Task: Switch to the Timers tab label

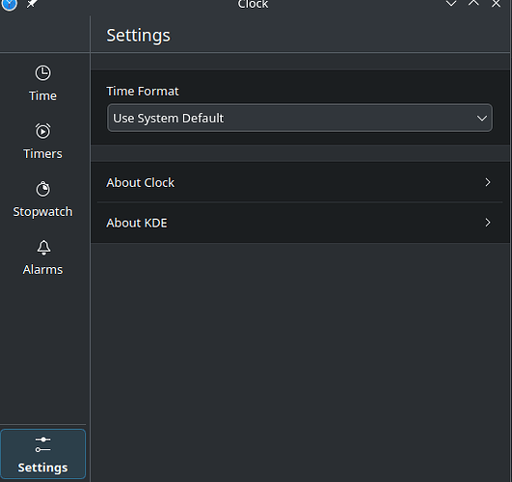Action: [x=42, y=154]
